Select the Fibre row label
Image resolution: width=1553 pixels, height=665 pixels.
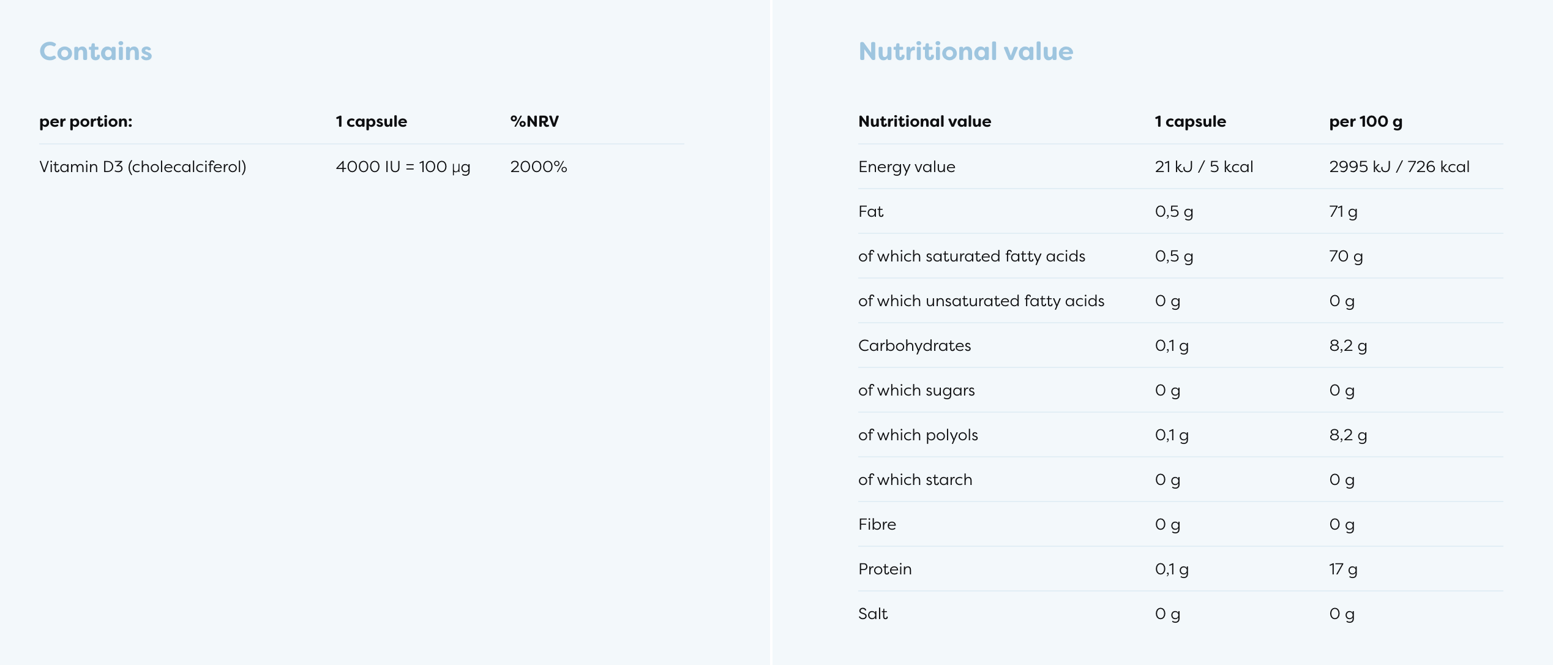click(x=877, y=524)
